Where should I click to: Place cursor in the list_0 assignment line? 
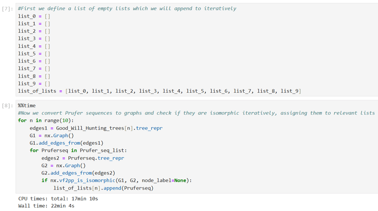34,16
